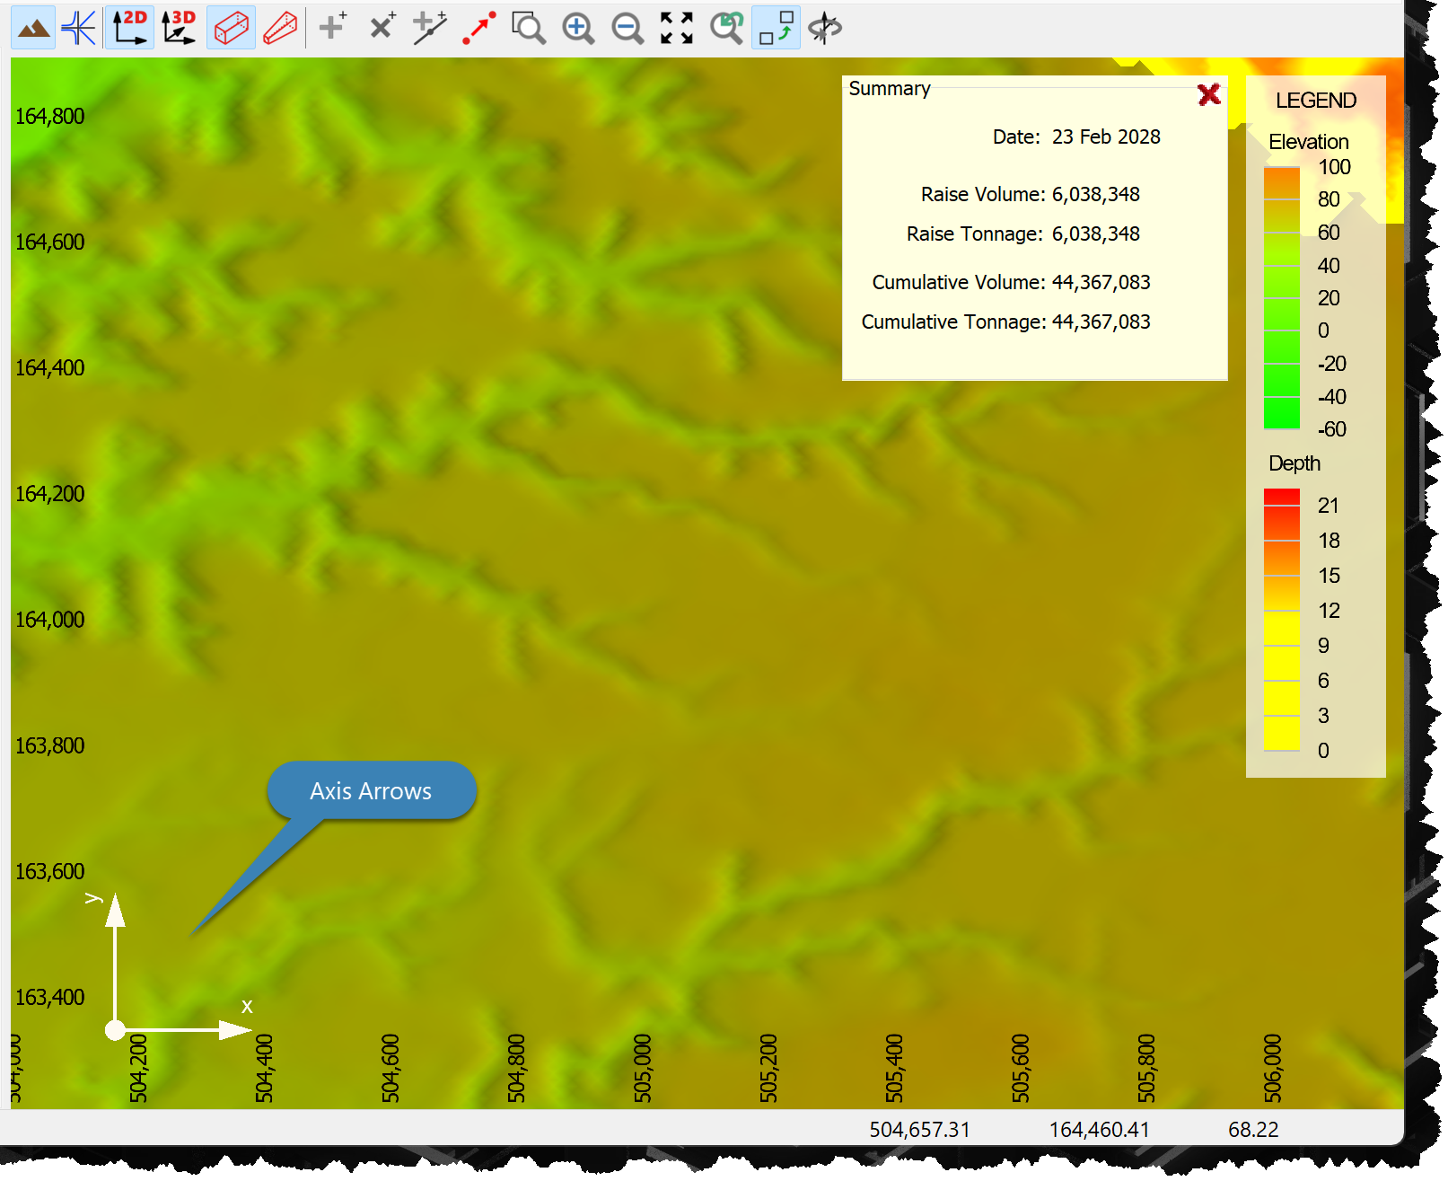Click the 164,000 northing axis label
The image size is (1448, 1181).
coord(49,620)
